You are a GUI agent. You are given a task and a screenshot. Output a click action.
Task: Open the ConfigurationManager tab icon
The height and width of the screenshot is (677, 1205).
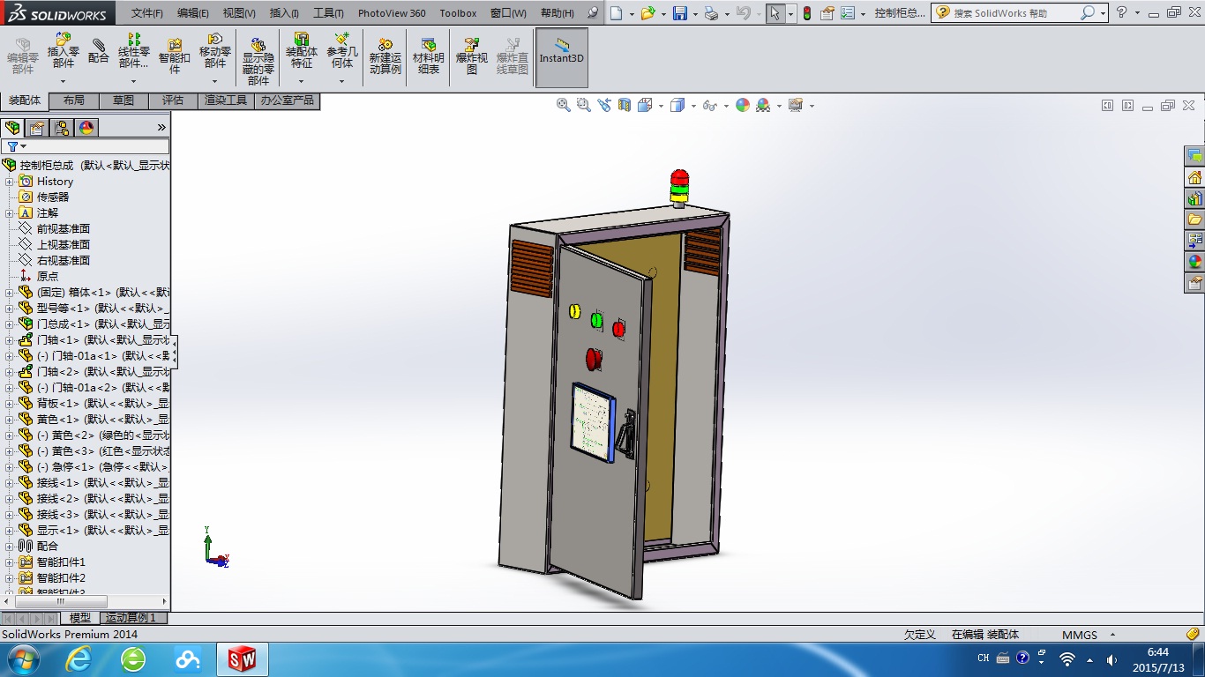click(x=62, y=128)
